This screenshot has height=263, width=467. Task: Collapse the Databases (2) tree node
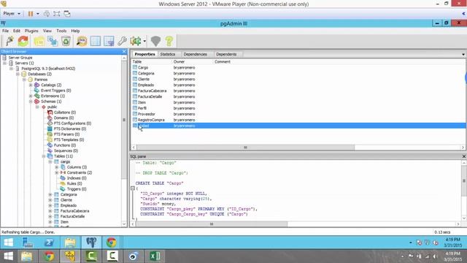[x=18, y=74]
